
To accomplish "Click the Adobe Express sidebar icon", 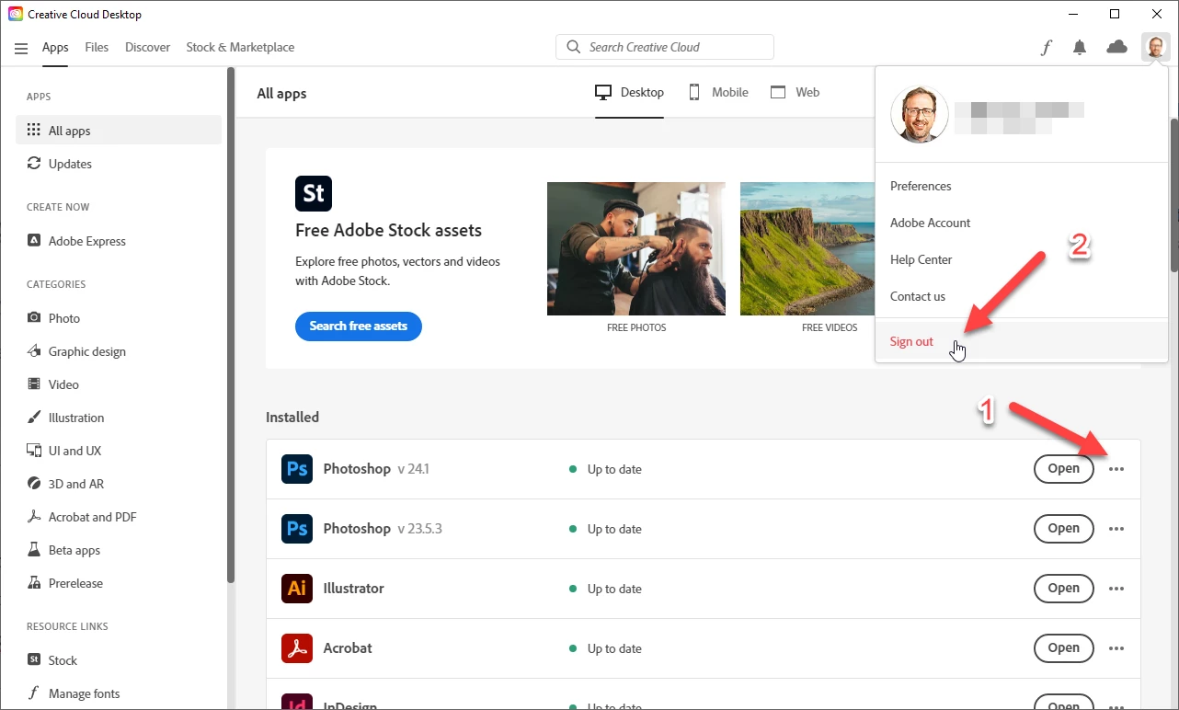I will coord(34,241).
